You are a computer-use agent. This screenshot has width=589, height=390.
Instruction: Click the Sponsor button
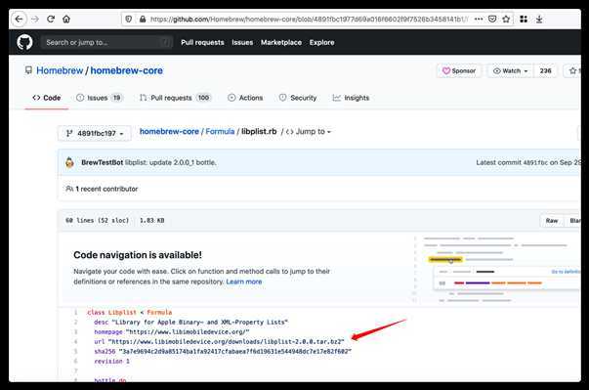pyautogui.click(x=459, y=70)
